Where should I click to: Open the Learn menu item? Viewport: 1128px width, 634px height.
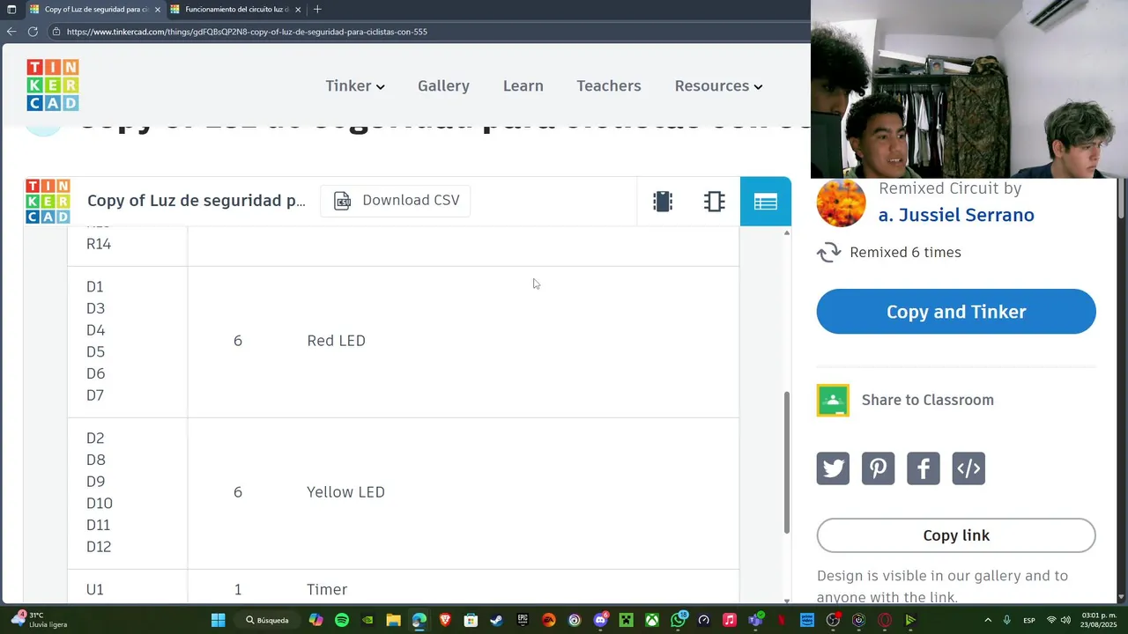pos(523,85)
